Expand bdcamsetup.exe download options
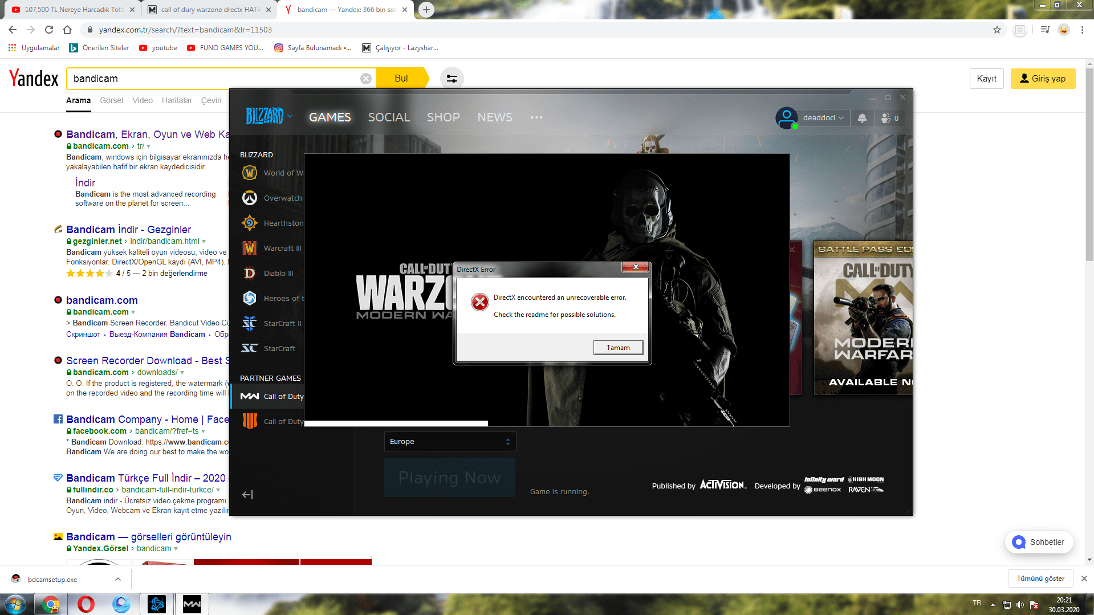 click(118, 579)
